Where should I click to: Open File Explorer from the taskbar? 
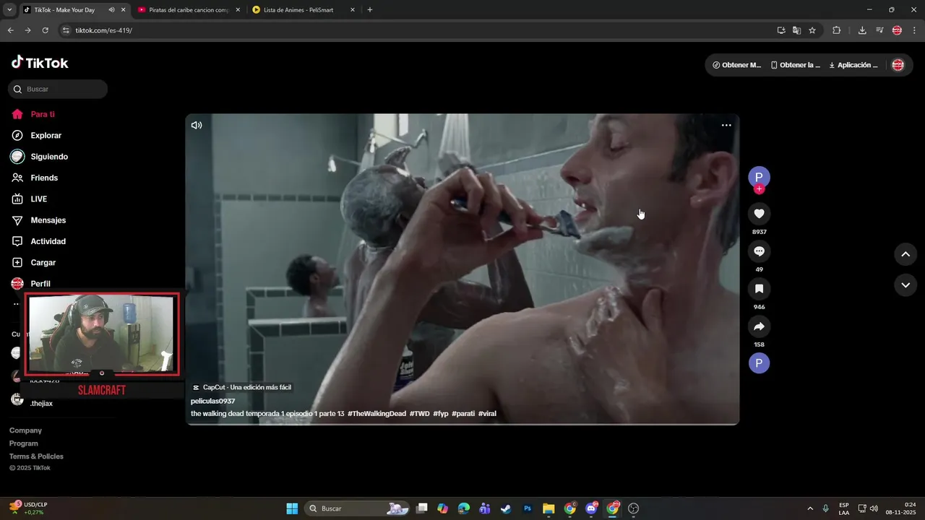coord(548,508)
